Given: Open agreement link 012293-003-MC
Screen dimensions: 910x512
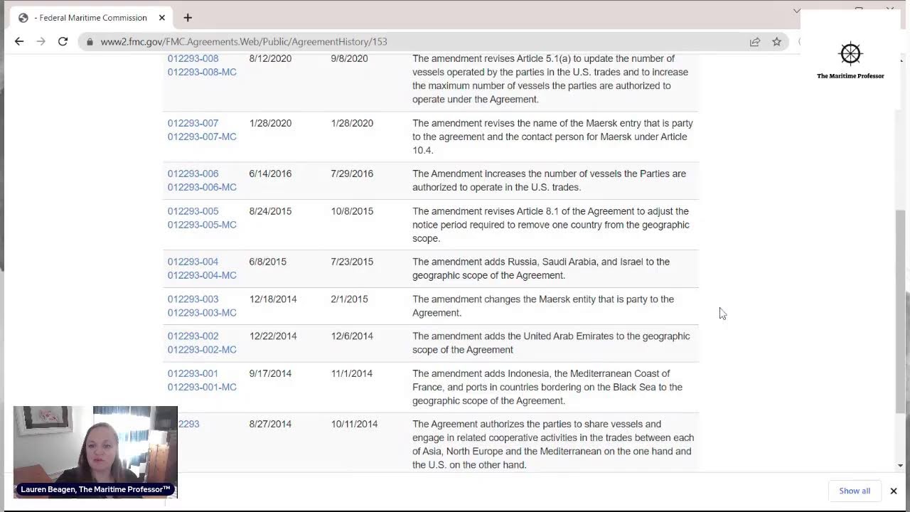Looking at the screenshot, I should click(202, 313).
